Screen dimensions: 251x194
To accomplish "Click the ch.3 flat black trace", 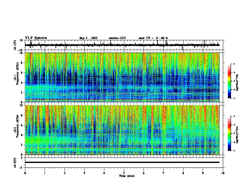I will [122, 162].
